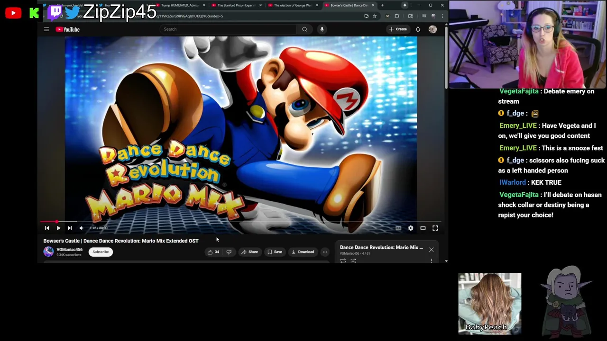Image resolution: width=607 pixels, height=341 pixels.
Task: Mute the video with the speaker icon
Action: [81, 228]
